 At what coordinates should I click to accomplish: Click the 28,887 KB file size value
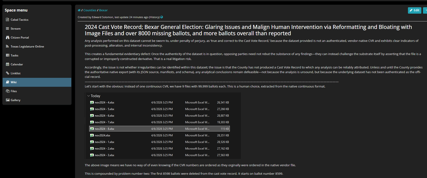coord(223,116)
